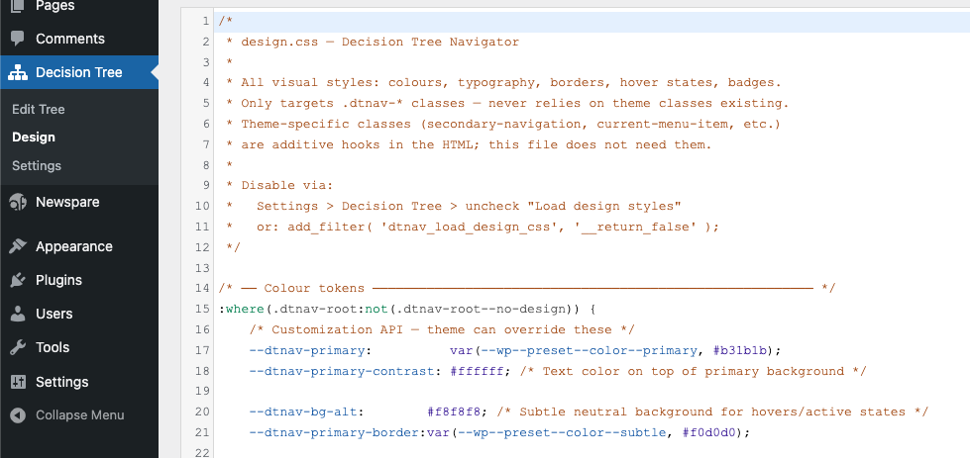Click 'Only targets .dtnav-*' comment line
Viewport: 970px width, 458px height.
(515, 103)
